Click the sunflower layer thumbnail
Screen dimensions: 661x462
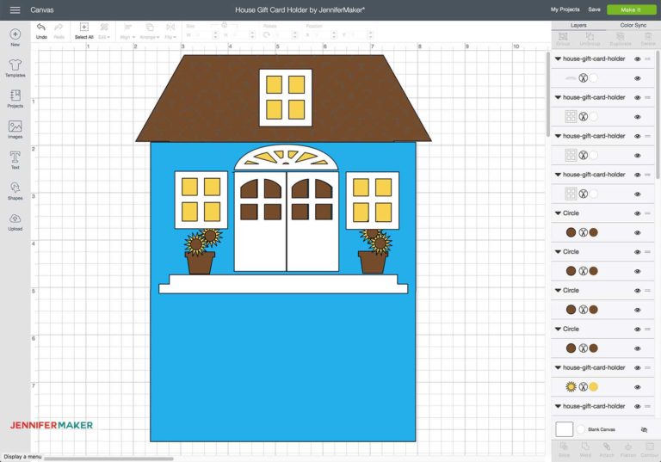point(571,387)
